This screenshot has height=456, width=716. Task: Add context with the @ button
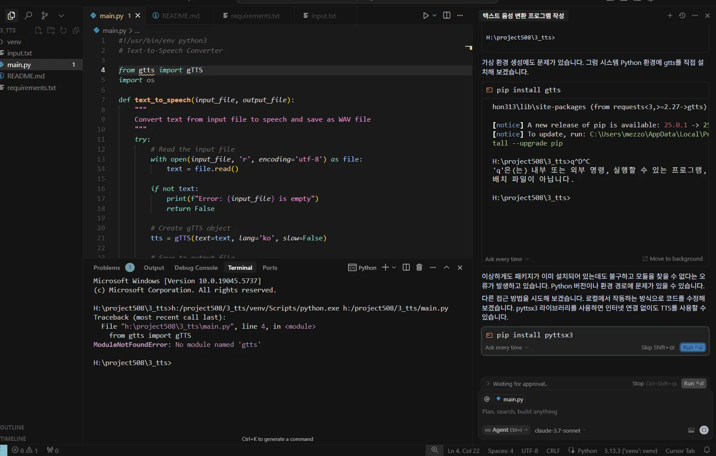[487, 399]
